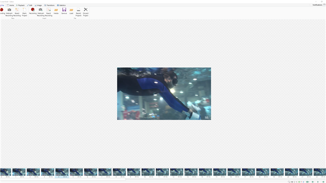Select frame 8 thumbnail
Screen dimensions: 326x183
[119, 173]
